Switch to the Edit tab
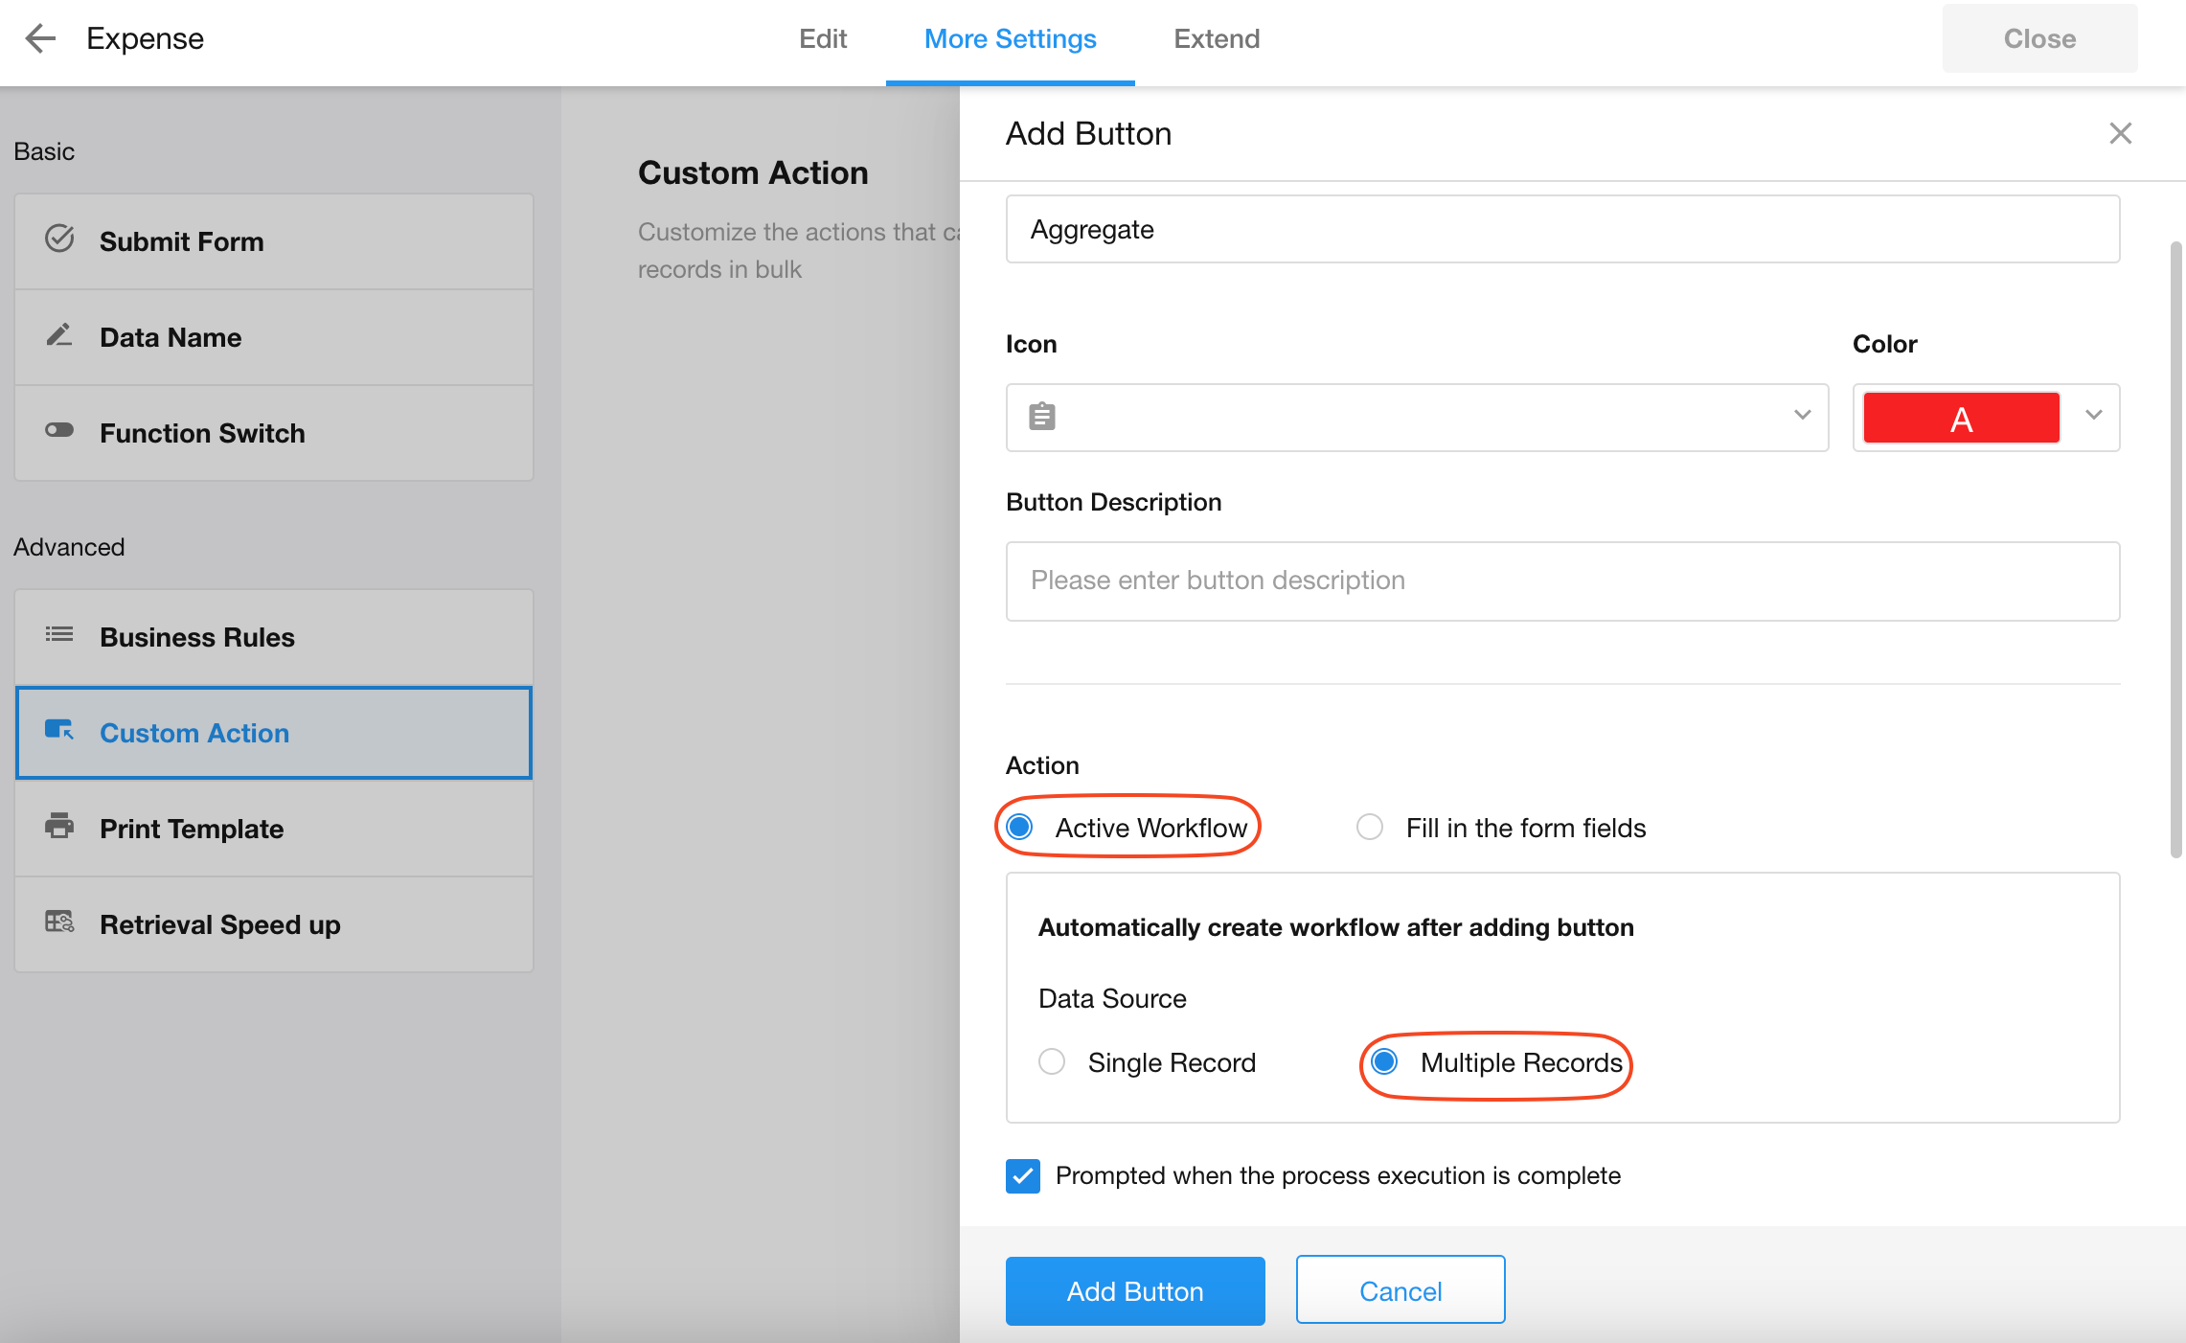 tap(823, 39)
